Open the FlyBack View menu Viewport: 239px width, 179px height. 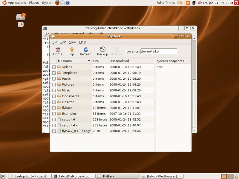(x=73, y=42)
